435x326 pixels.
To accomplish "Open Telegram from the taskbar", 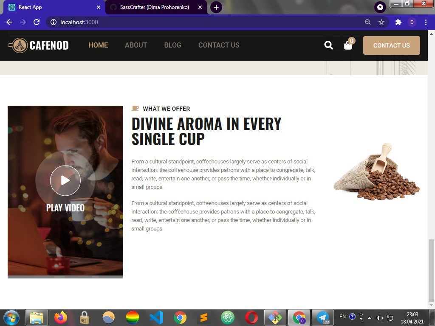I will [322, 317].
